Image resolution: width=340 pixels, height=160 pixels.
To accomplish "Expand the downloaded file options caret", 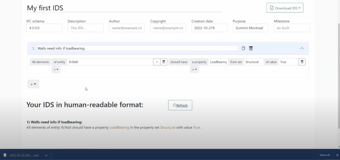I will [46, 155].
